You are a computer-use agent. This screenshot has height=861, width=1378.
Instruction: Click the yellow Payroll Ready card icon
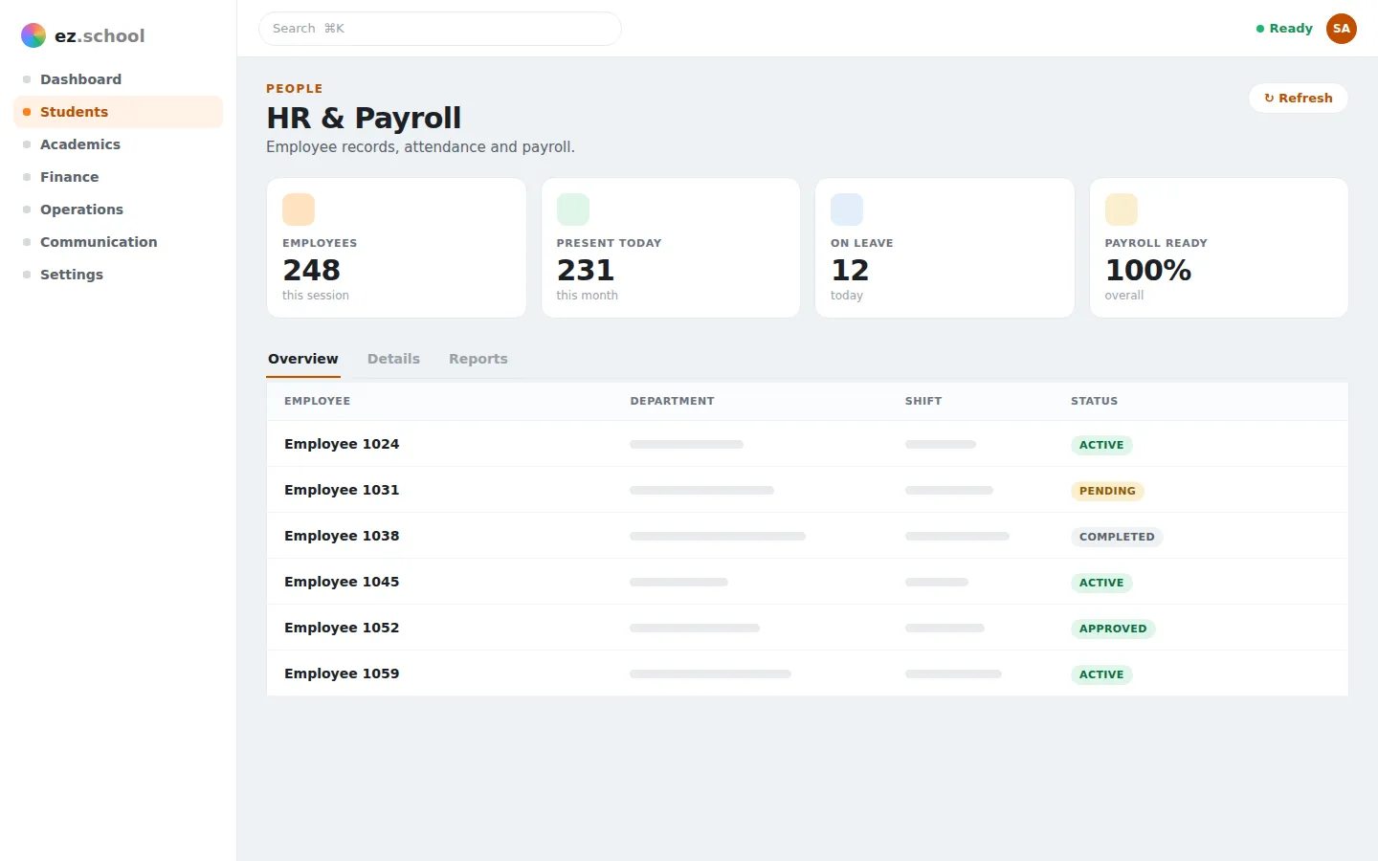(x=1122, y=210)
